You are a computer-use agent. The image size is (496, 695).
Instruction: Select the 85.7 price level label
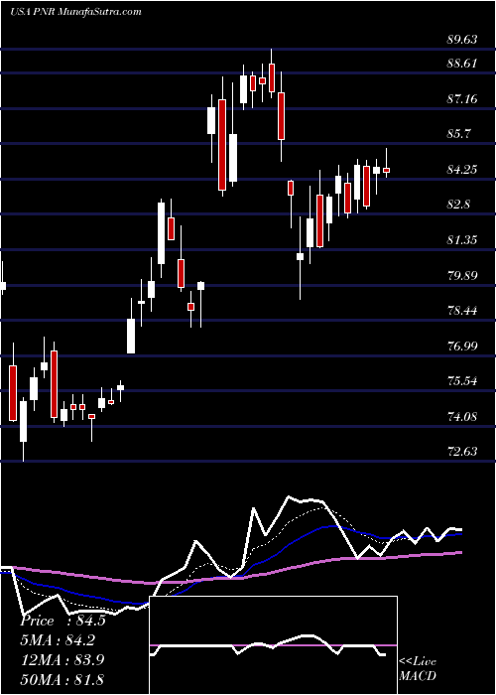(459, 134)
